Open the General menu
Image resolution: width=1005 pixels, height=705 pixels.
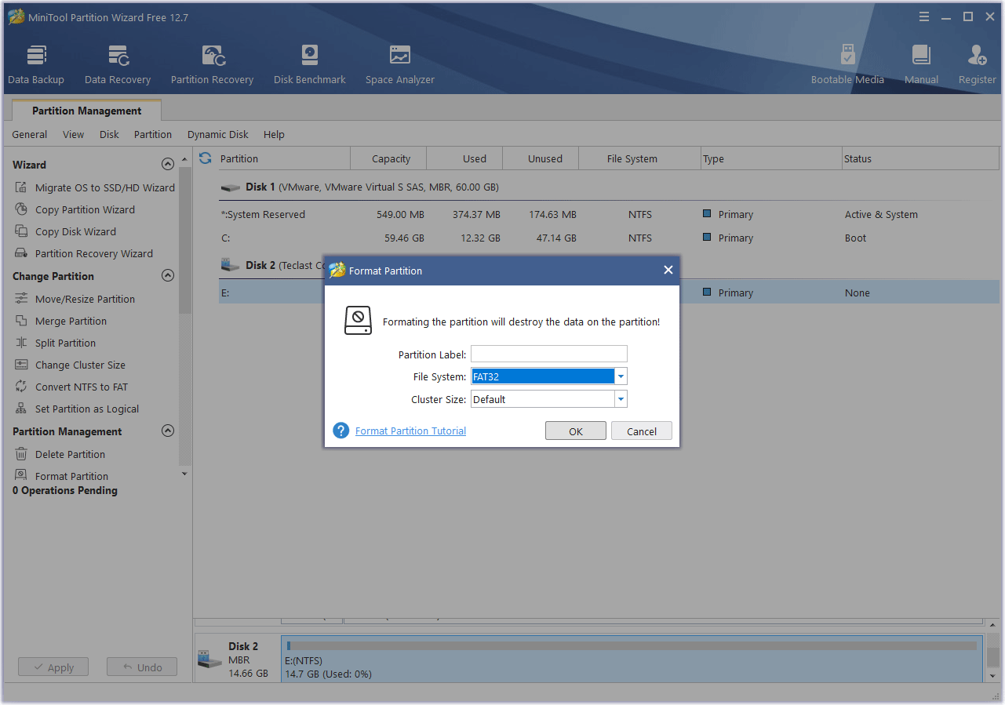30,134
